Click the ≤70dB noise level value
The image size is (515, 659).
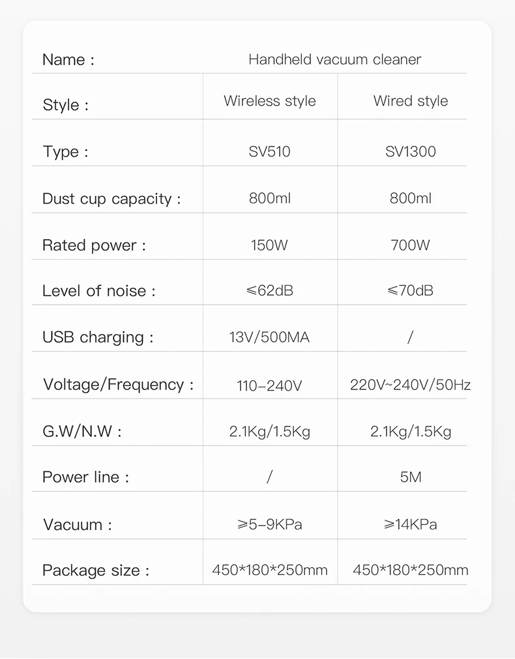point(410,290)
